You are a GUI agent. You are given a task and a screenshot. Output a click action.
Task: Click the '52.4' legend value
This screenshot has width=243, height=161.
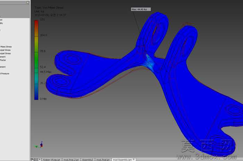pos(43,67)
